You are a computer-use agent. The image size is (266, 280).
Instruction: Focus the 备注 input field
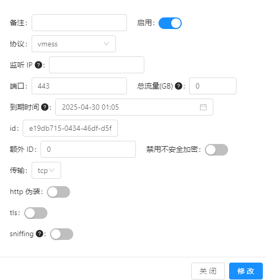click(x=79, y=23)
